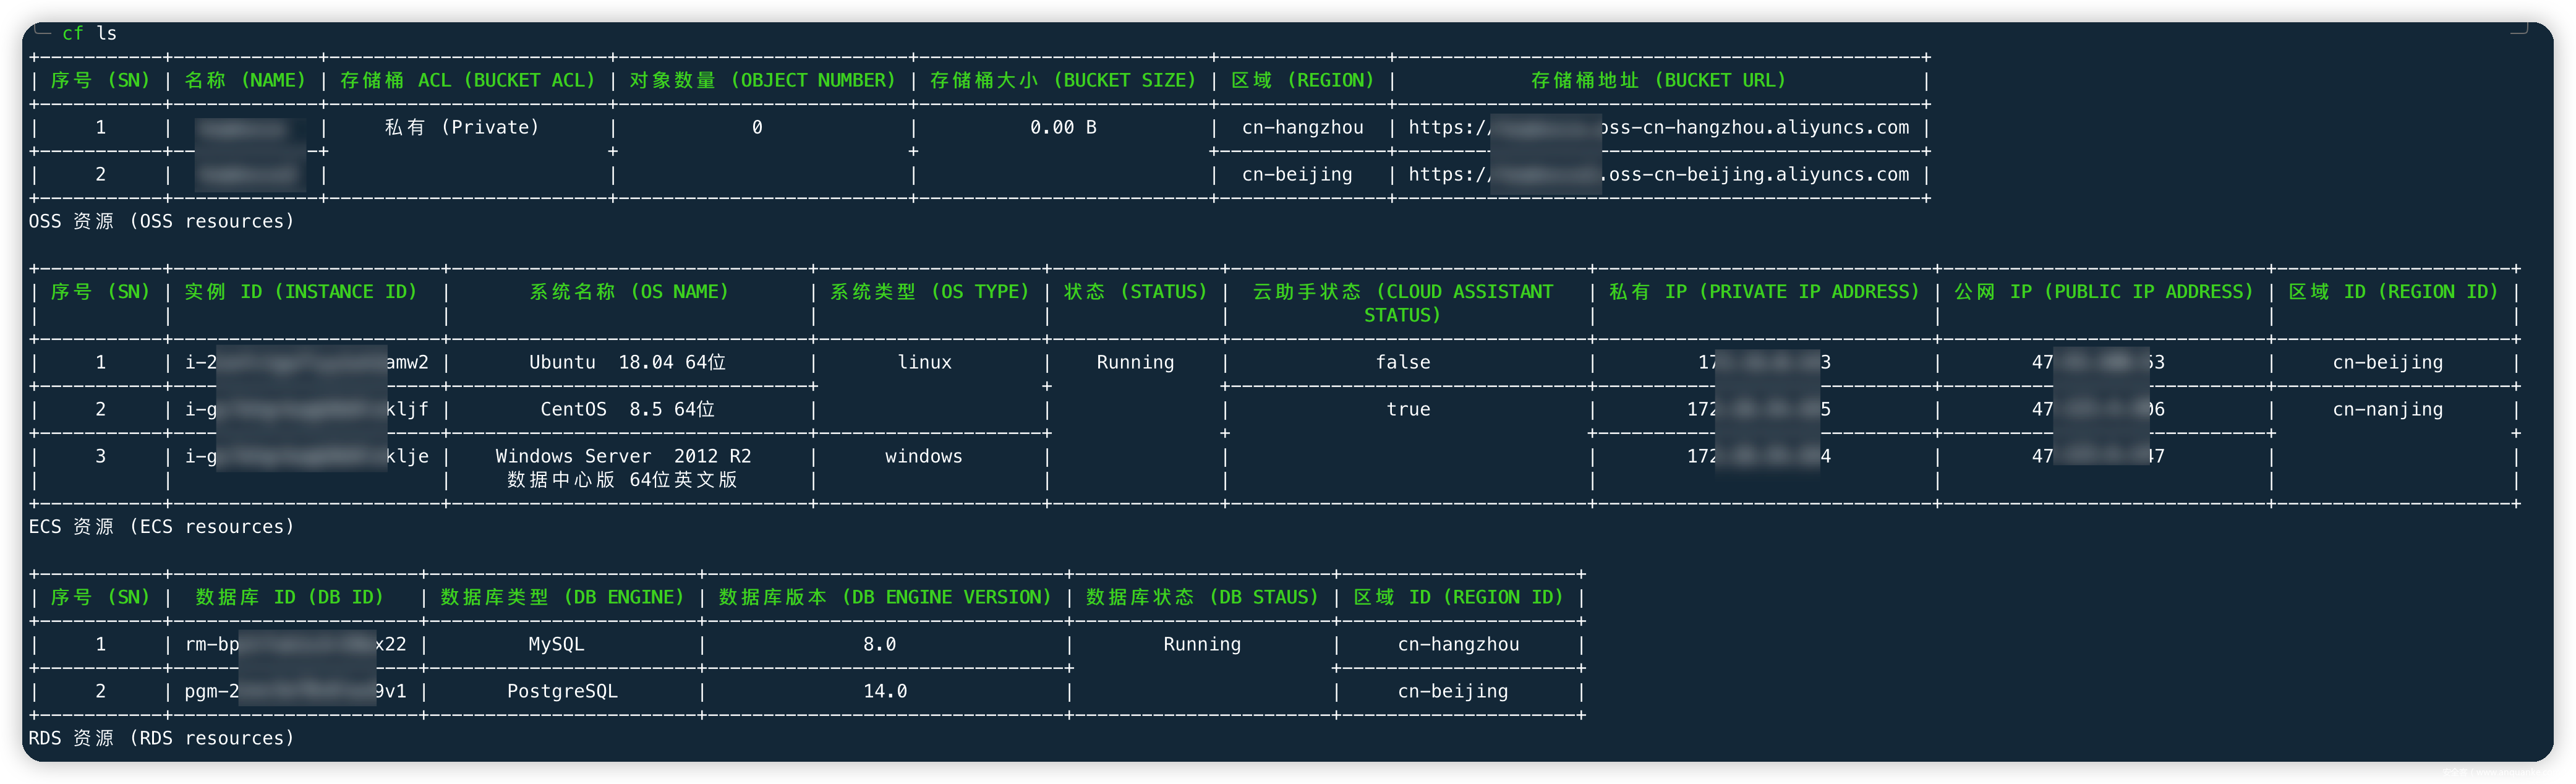Click the 'false' cloud assistant status
Image resolution: width=2576 pixels, height=784 pixels.
1402,363
